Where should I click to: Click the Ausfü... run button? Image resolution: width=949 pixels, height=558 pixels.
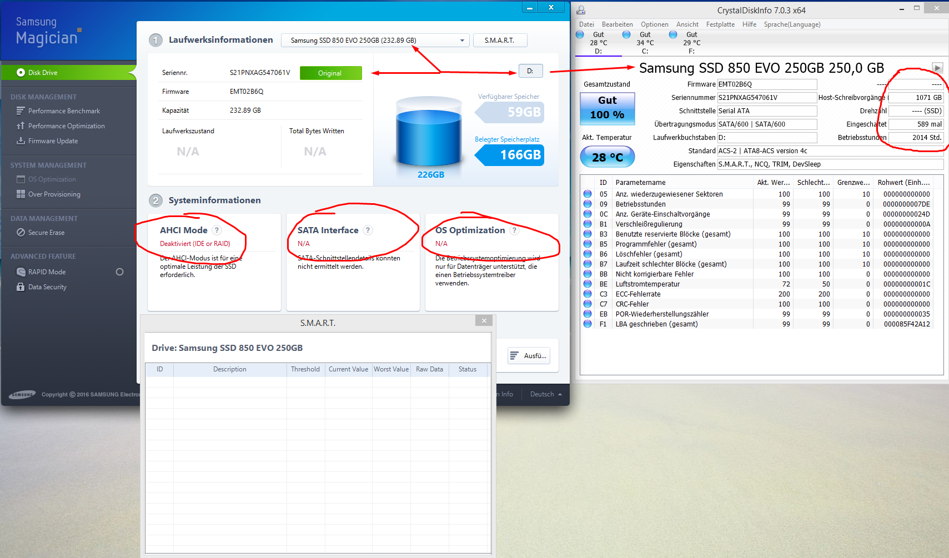coord(529,356)
